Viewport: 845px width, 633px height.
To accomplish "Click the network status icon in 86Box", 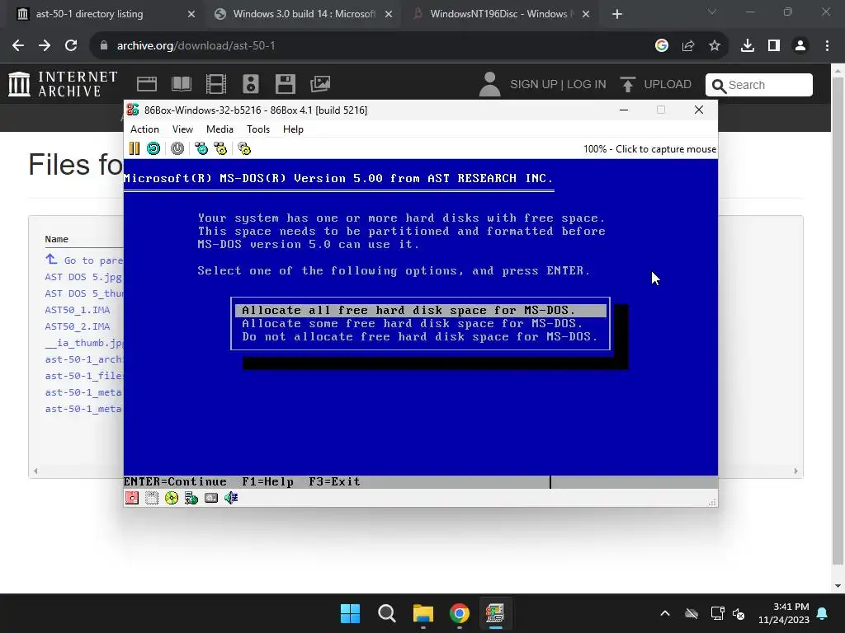I will click(191, 498).
